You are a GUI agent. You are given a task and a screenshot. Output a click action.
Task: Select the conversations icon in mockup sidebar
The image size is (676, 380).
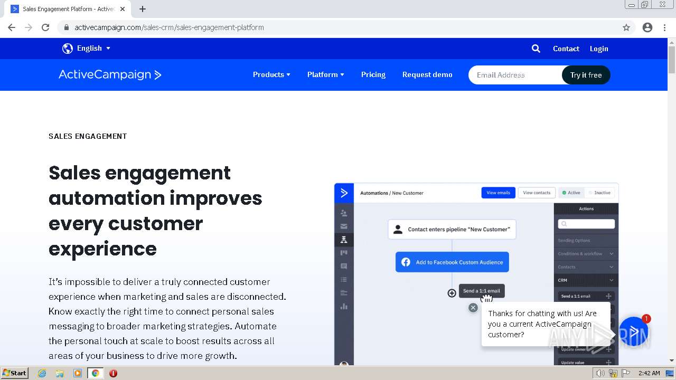[344, 266]
